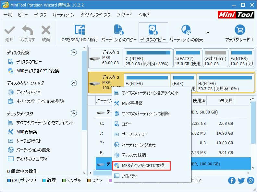This screenshot has width=257, height=192.
Task: Open the Facebook share icon
Action: [232, 181]
